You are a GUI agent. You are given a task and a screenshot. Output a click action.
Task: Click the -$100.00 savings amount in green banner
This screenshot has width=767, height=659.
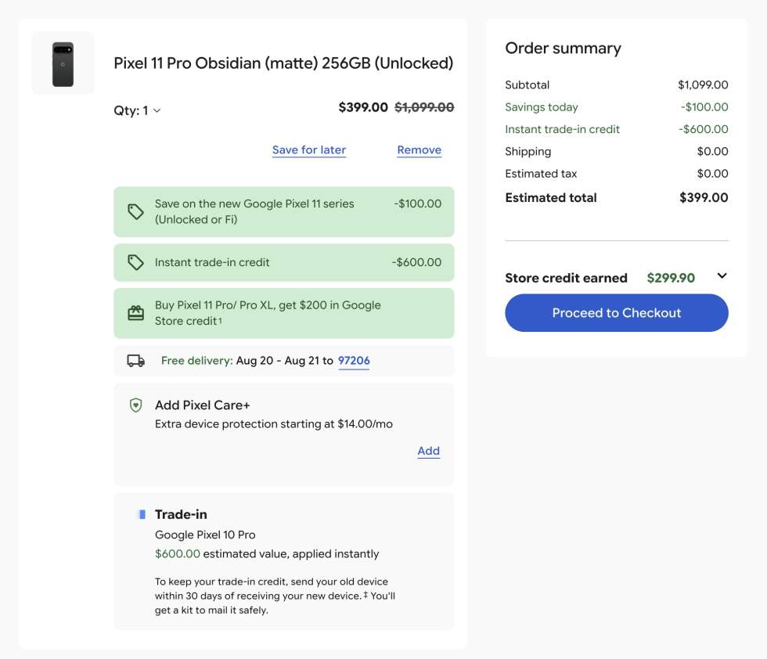coord(417,203)
